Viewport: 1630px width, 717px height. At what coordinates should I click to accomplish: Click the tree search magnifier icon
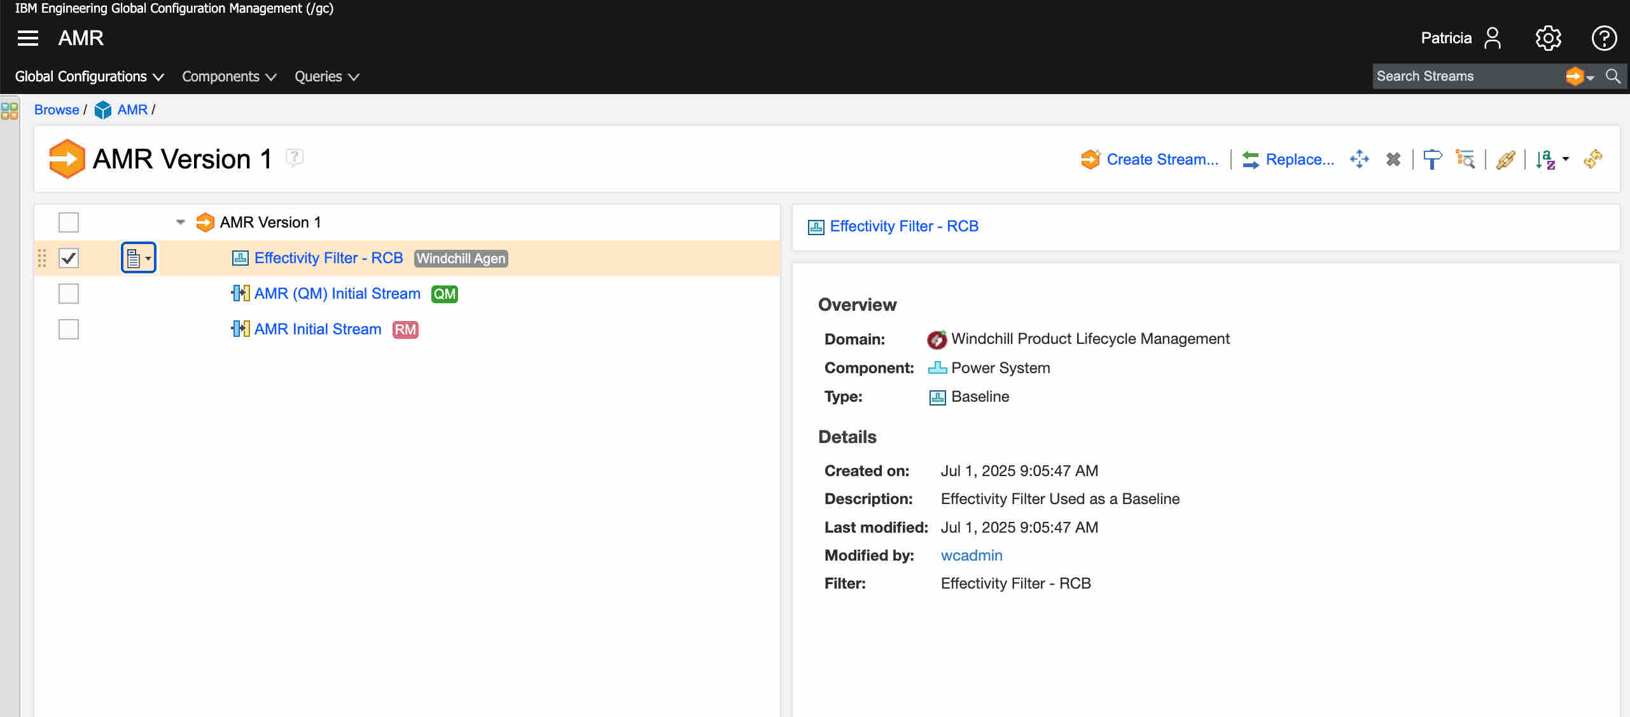(x=1465, y=159)
